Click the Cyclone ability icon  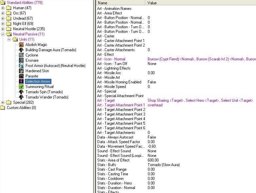click(21, 55)
